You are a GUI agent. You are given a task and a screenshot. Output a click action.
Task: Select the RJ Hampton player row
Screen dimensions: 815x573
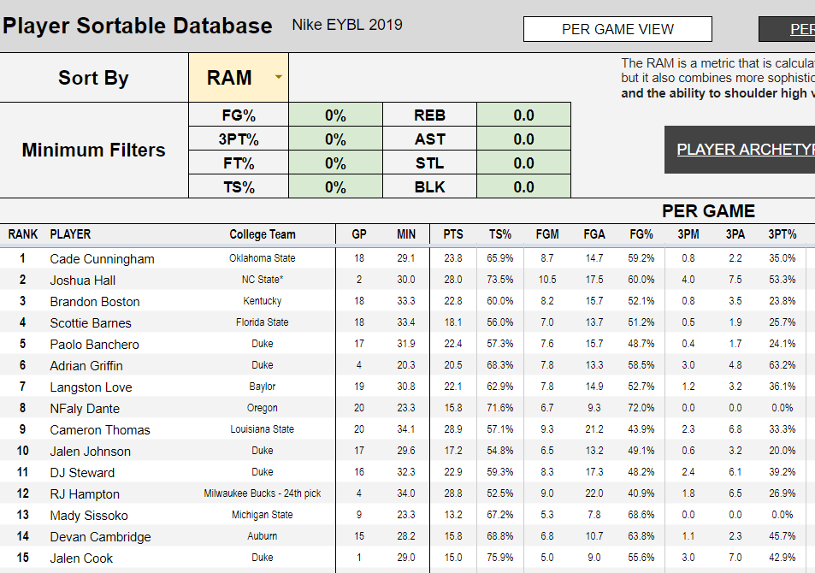85,494
